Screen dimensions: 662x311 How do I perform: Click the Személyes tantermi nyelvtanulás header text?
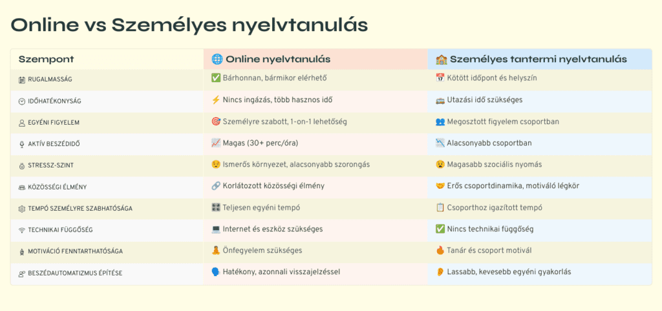point(538,59)
